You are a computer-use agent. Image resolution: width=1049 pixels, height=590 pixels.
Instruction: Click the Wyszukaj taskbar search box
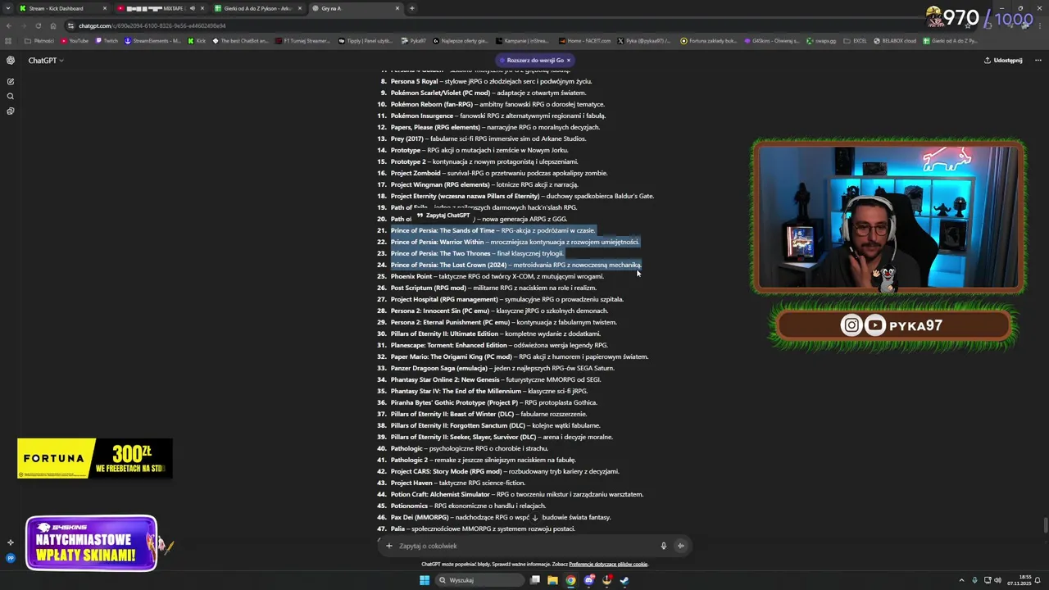coord(479,580)
